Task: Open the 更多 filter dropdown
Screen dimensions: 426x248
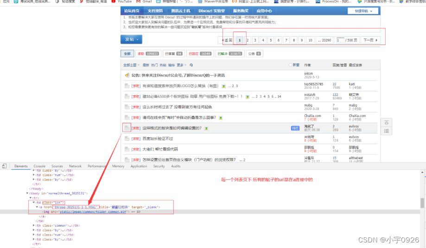Action: [182, 65]
